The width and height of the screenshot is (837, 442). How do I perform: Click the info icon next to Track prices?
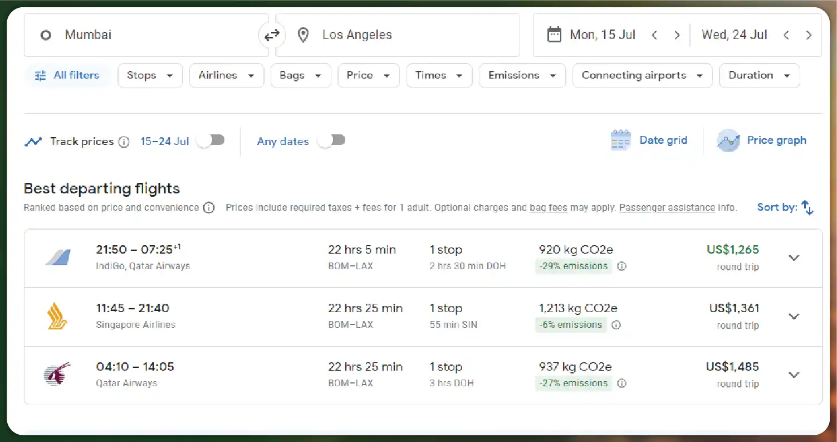click(124, 142)
